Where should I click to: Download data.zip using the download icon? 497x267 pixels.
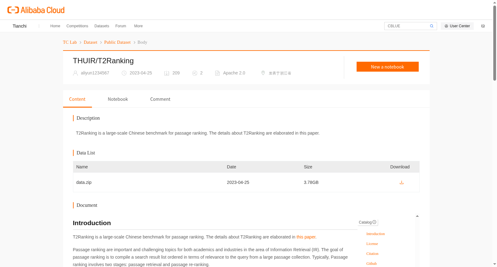coord(402,182)
